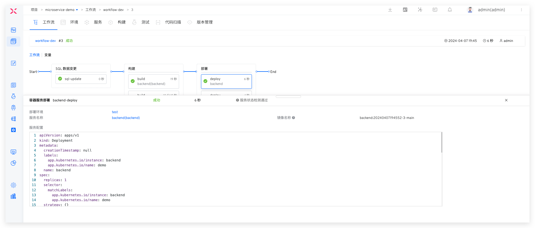This screenshot has width=535, height=228.
Task: Click the service config YAML editor area
Action: (x=236, y=169)
